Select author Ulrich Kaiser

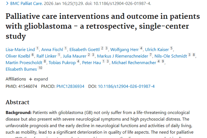click(x=157, y=50)
